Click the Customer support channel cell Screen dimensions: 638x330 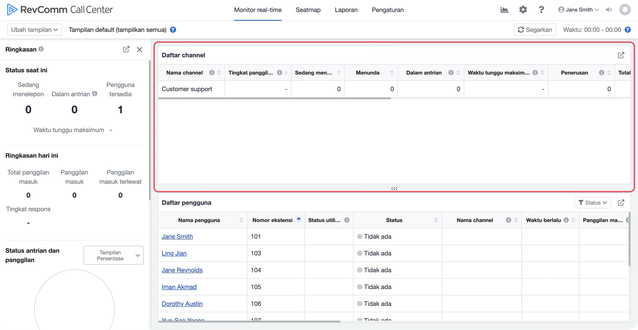(x=191, y=89)
